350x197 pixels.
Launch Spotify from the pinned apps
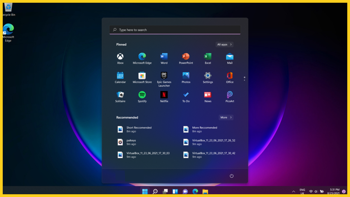(x=142, y=97)
